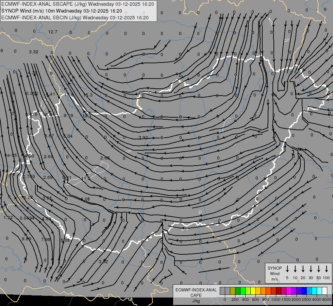Click the 3.92 value on the map

(x=143, y=137)
